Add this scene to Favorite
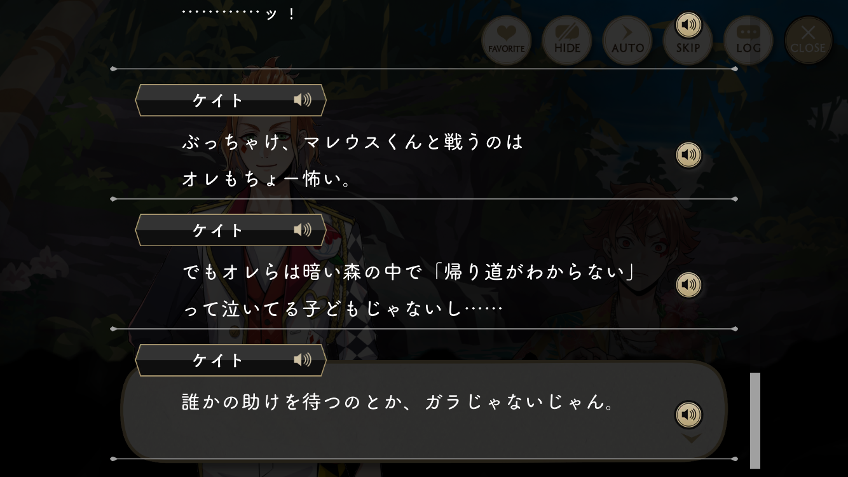848x477 pixels. pyautogui.click(x=507, y=41)
